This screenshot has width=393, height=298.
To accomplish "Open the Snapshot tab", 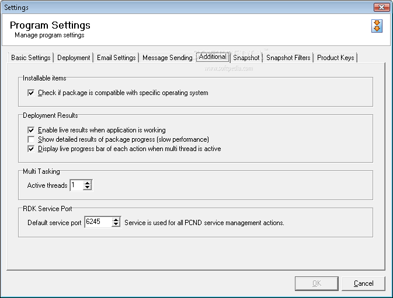I will 246,58.
